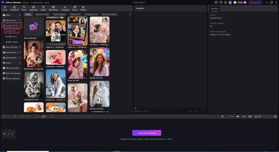The height and width of the screenshot is (152, 279).
Task: Toggle track lock icon on timeline track header
Action: coord(4,134)
